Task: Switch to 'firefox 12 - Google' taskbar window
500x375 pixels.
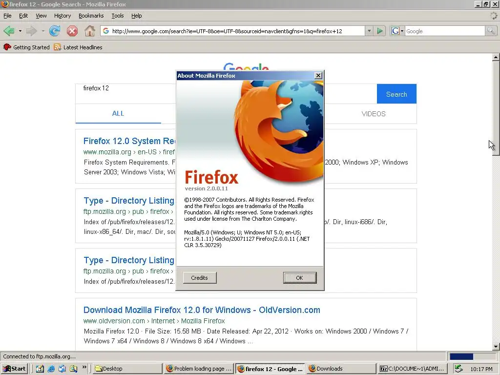Action: [271, 369]
